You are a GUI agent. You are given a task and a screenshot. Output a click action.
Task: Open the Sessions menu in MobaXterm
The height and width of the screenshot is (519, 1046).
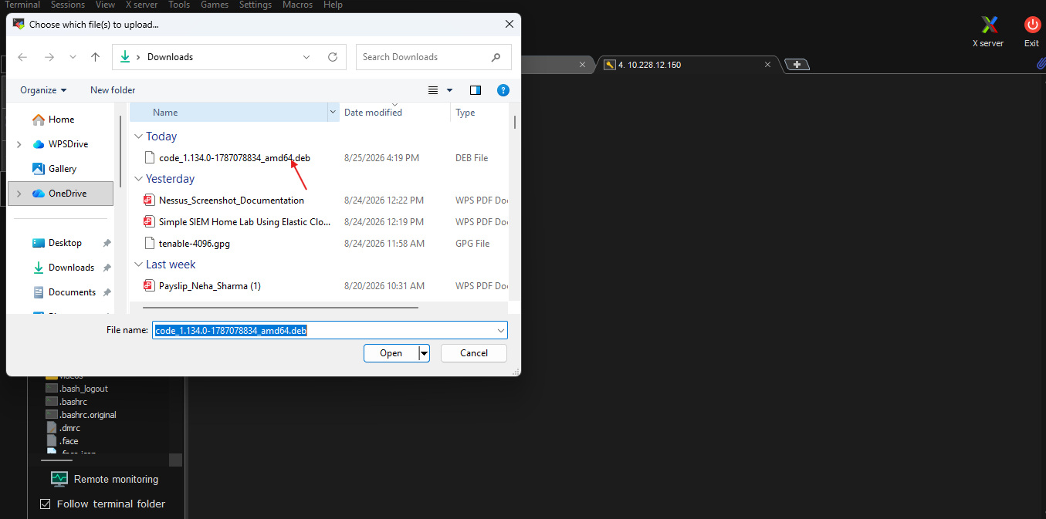pyautogui.click(x=68, y=5)
